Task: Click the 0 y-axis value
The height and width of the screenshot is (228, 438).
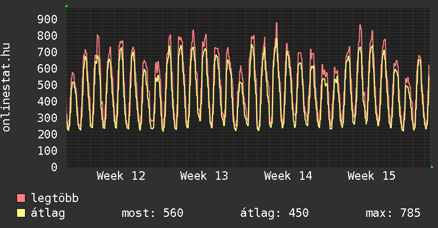Action: pyautogui.click(x=54, y=168)
